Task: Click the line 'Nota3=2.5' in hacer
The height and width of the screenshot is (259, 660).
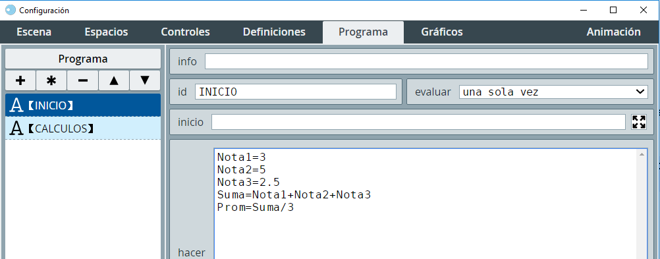Action: (248, 183)
